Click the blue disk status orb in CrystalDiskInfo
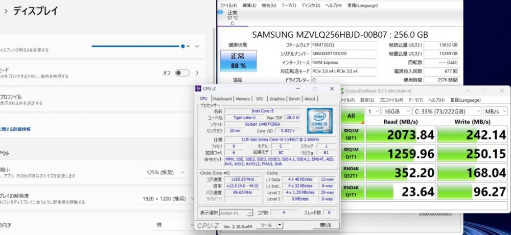The height and width of the screenshot is (235, 511). [x=220, y=12]
